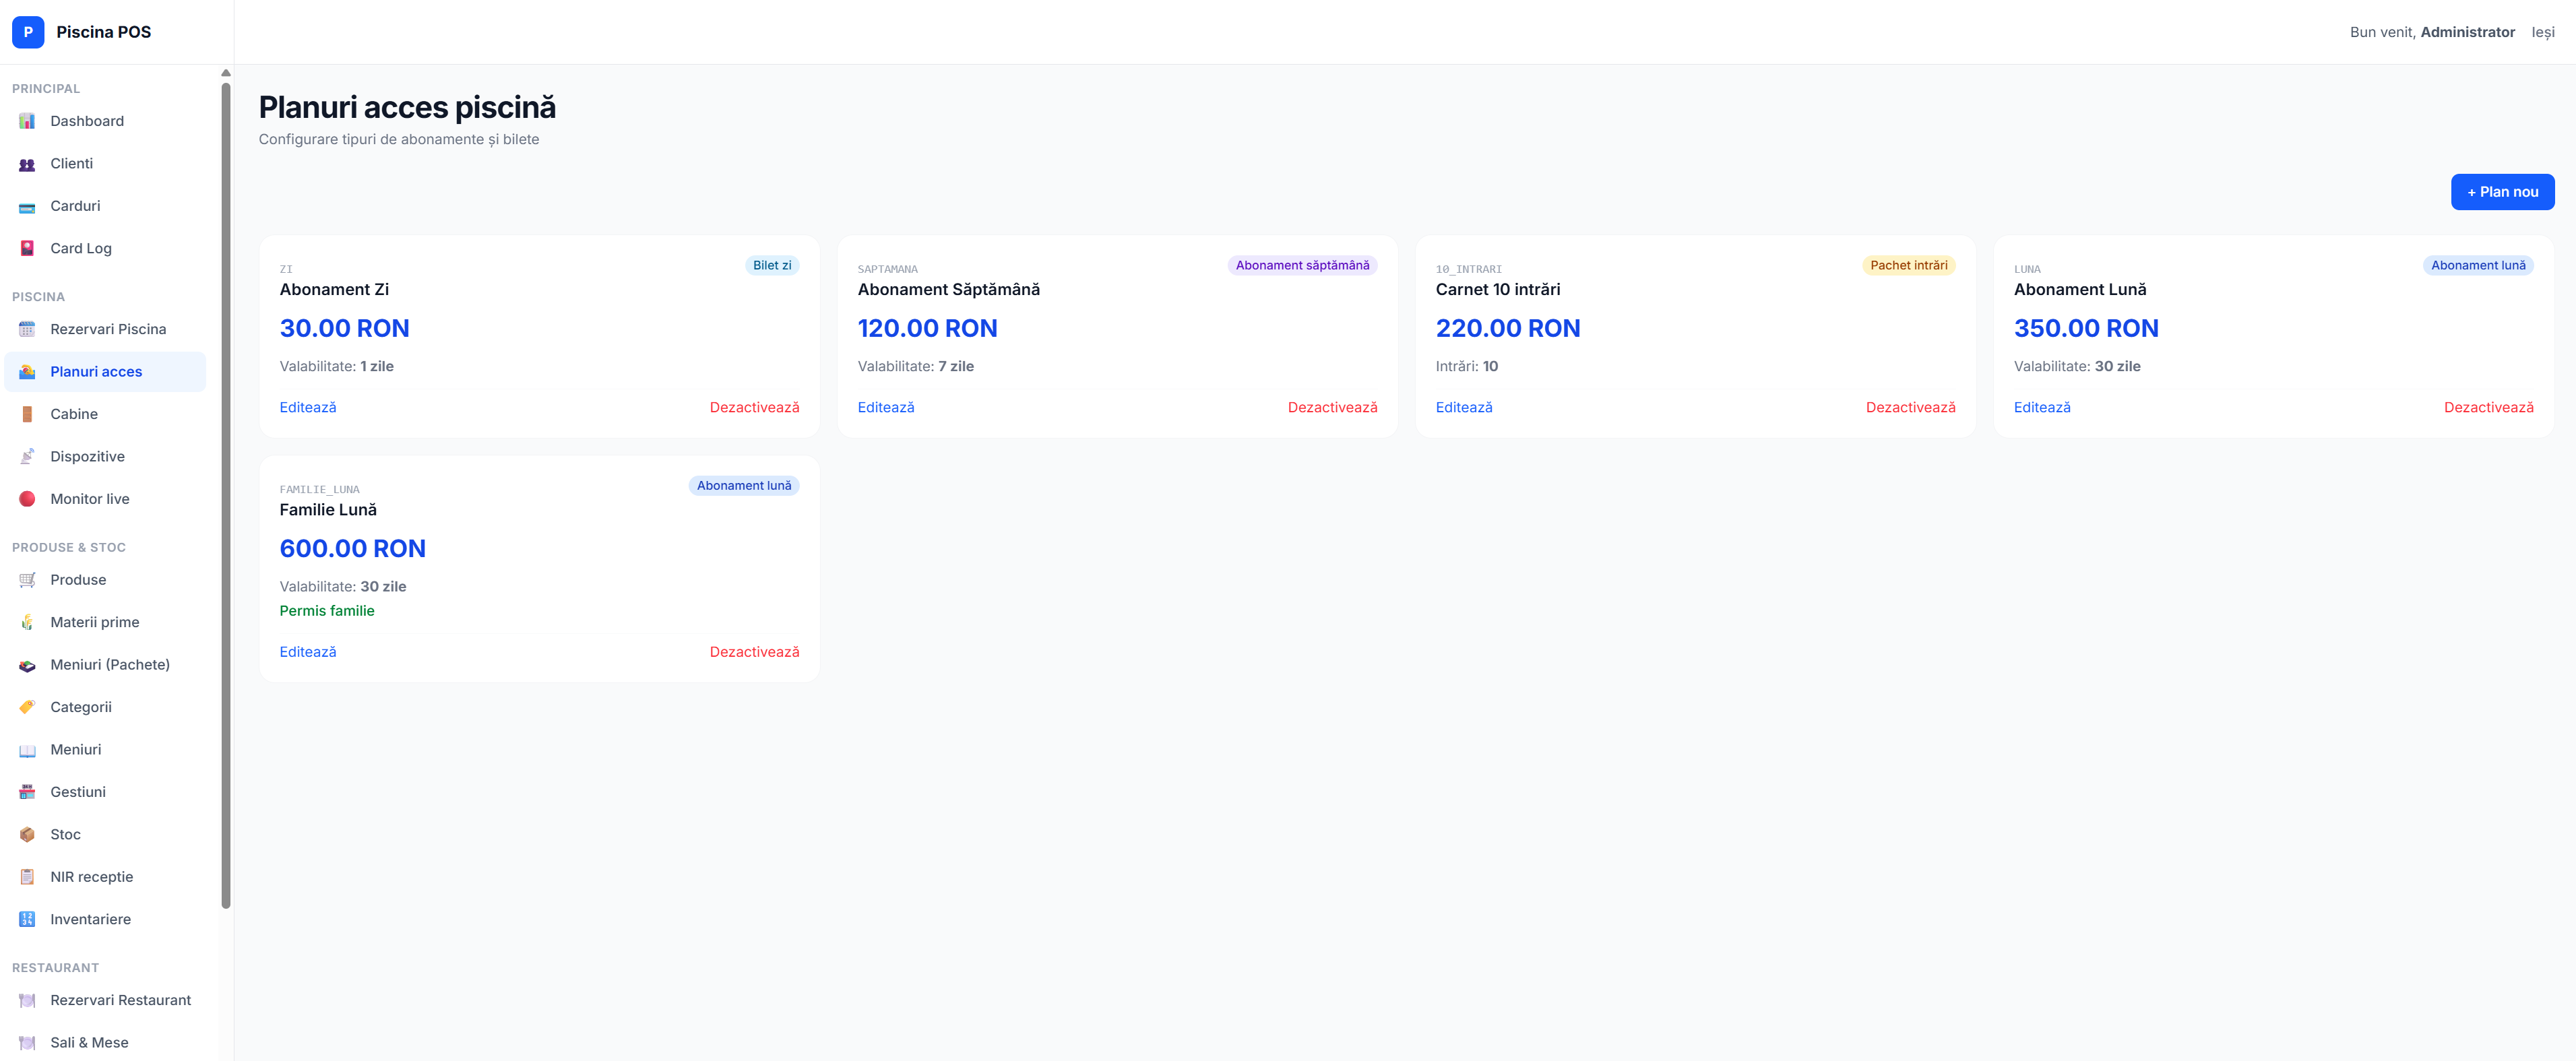The width and height of the screenshot is (2576, 1061).
Task: Click the Materii prime icon
Action: (27, 622)
